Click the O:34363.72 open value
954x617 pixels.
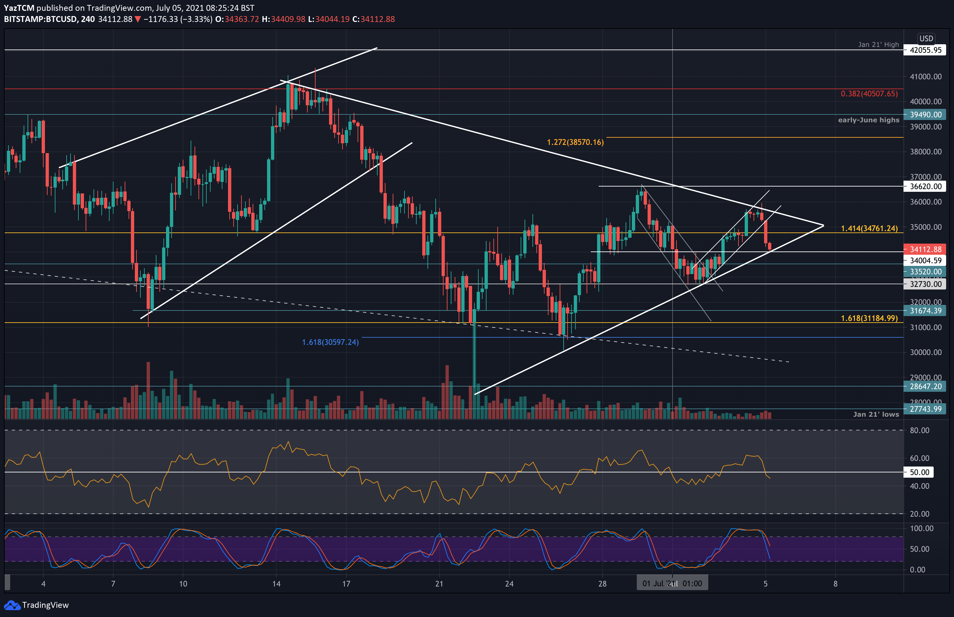237,19
